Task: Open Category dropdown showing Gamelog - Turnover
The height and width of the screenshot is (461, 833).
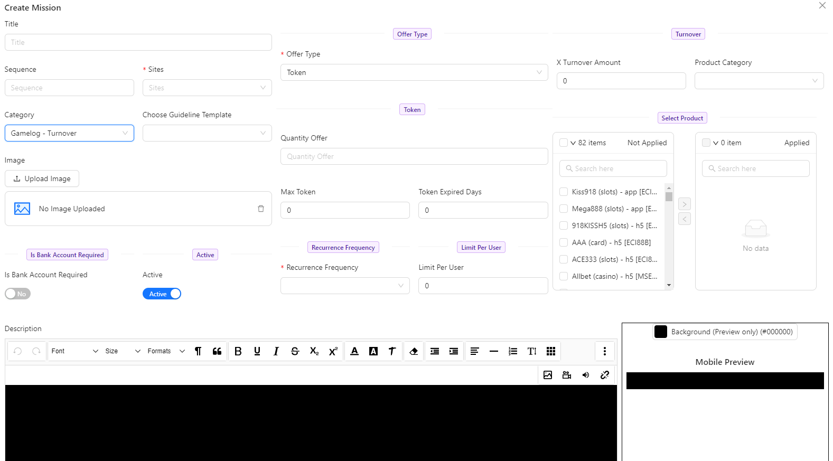Action: [x=69, y=133]
